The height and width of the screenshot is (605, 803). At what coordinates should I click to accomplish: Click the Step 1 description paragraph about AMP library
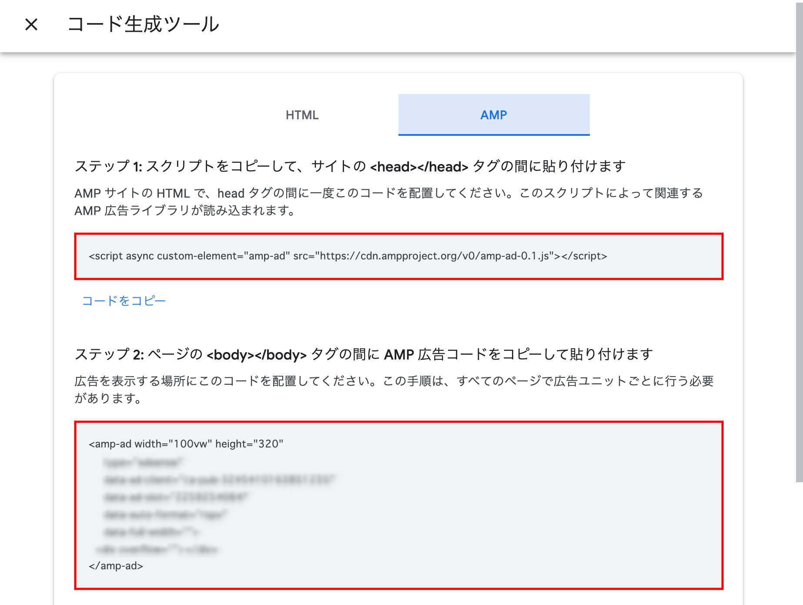pos(388,202)
